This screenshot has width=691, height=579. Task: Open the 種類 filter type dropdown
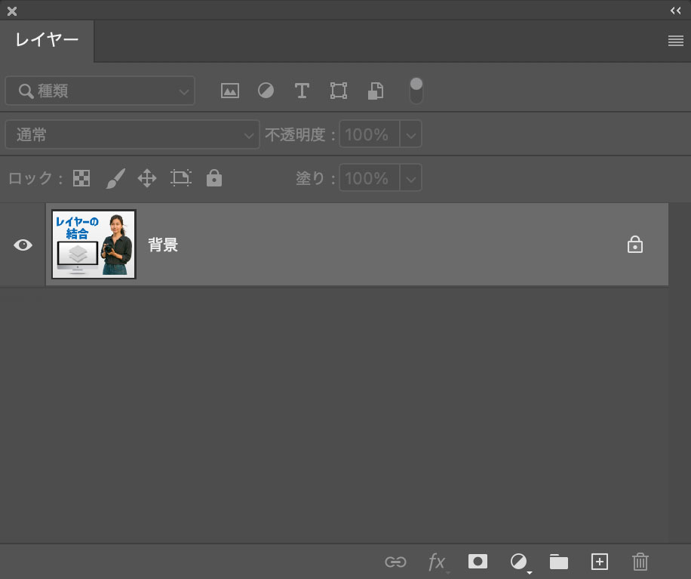tap(100, 91)
